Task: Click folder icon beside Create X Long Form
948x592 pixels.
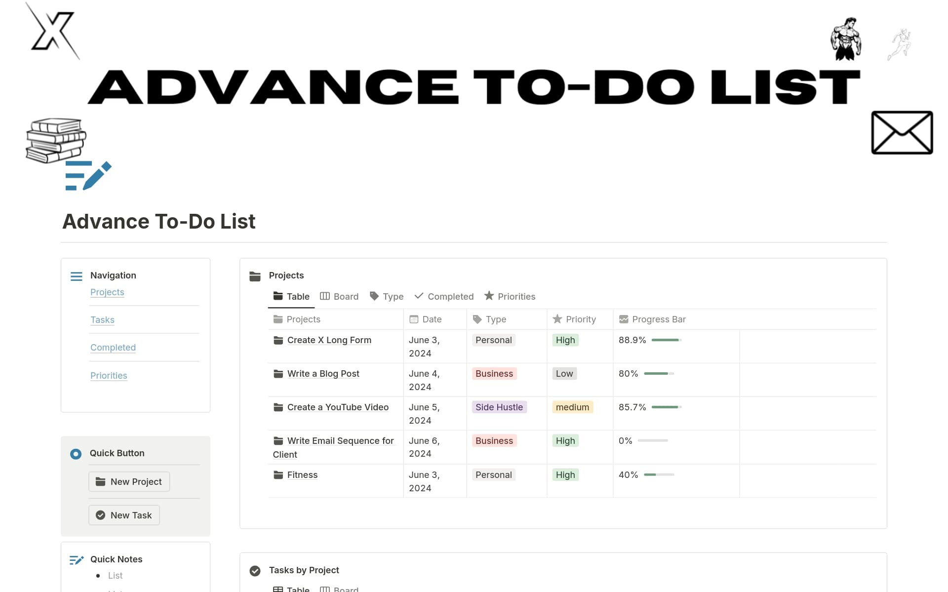Action: (x=278, y=340)
